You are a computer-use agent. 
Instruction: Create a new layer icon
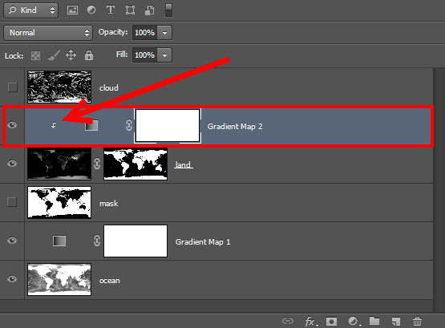click(396, 322)
